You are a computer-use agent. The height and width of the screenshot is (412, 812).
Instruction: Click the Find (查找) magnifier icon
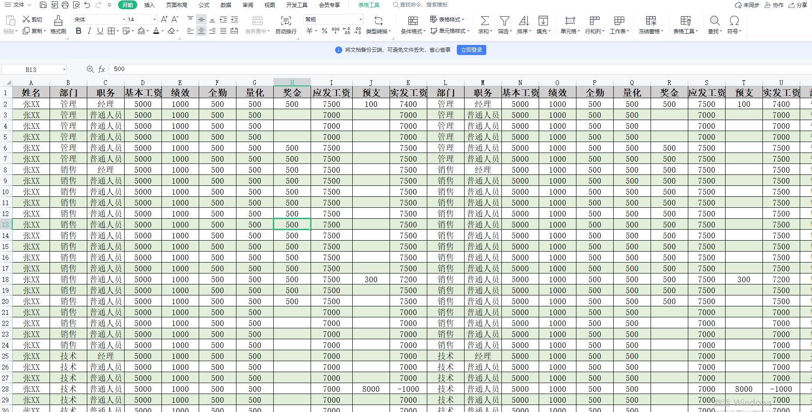coord(715,21)
